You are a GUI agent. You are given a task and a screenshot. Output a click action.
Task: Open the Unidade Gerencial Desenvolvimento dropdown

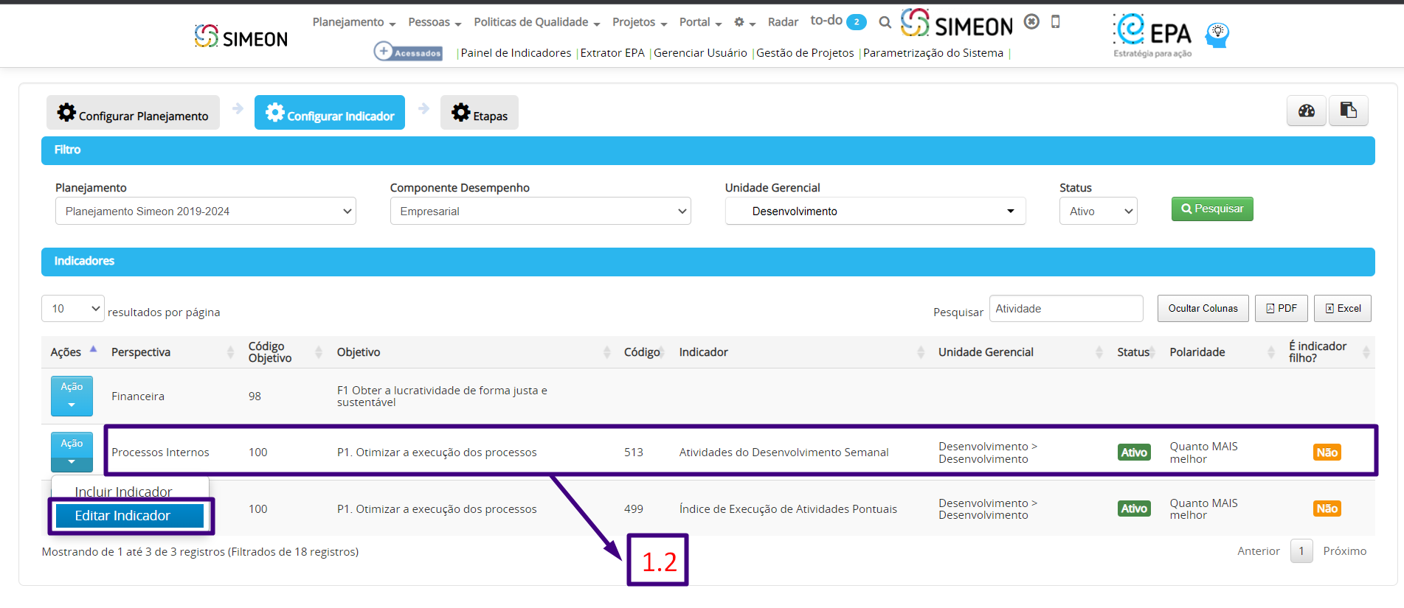click(x=875, y=211)
